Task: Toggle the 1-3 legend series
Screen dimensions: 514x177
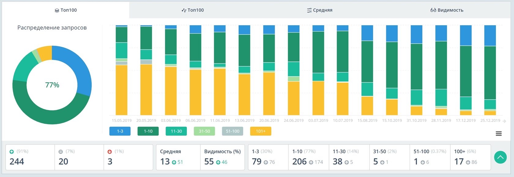Action: 120,131
